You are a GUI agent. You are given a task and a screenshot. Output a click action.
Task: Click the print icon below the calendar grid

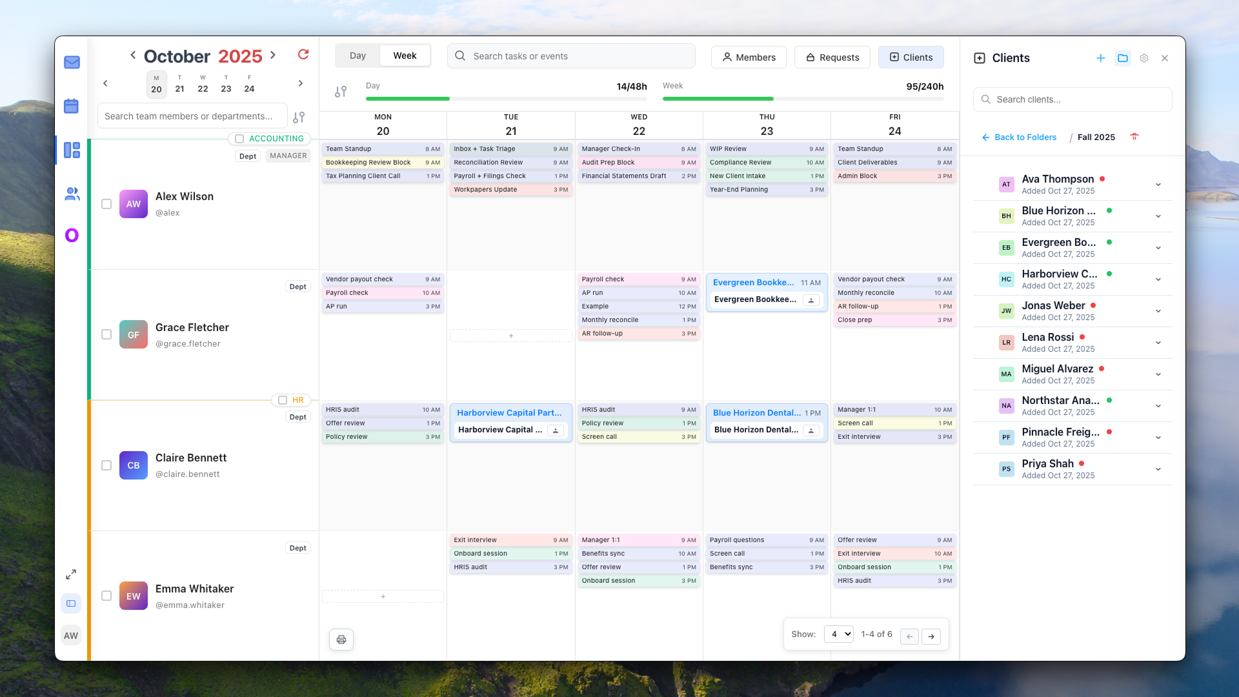pyautogui.click(x=341, y=640)
